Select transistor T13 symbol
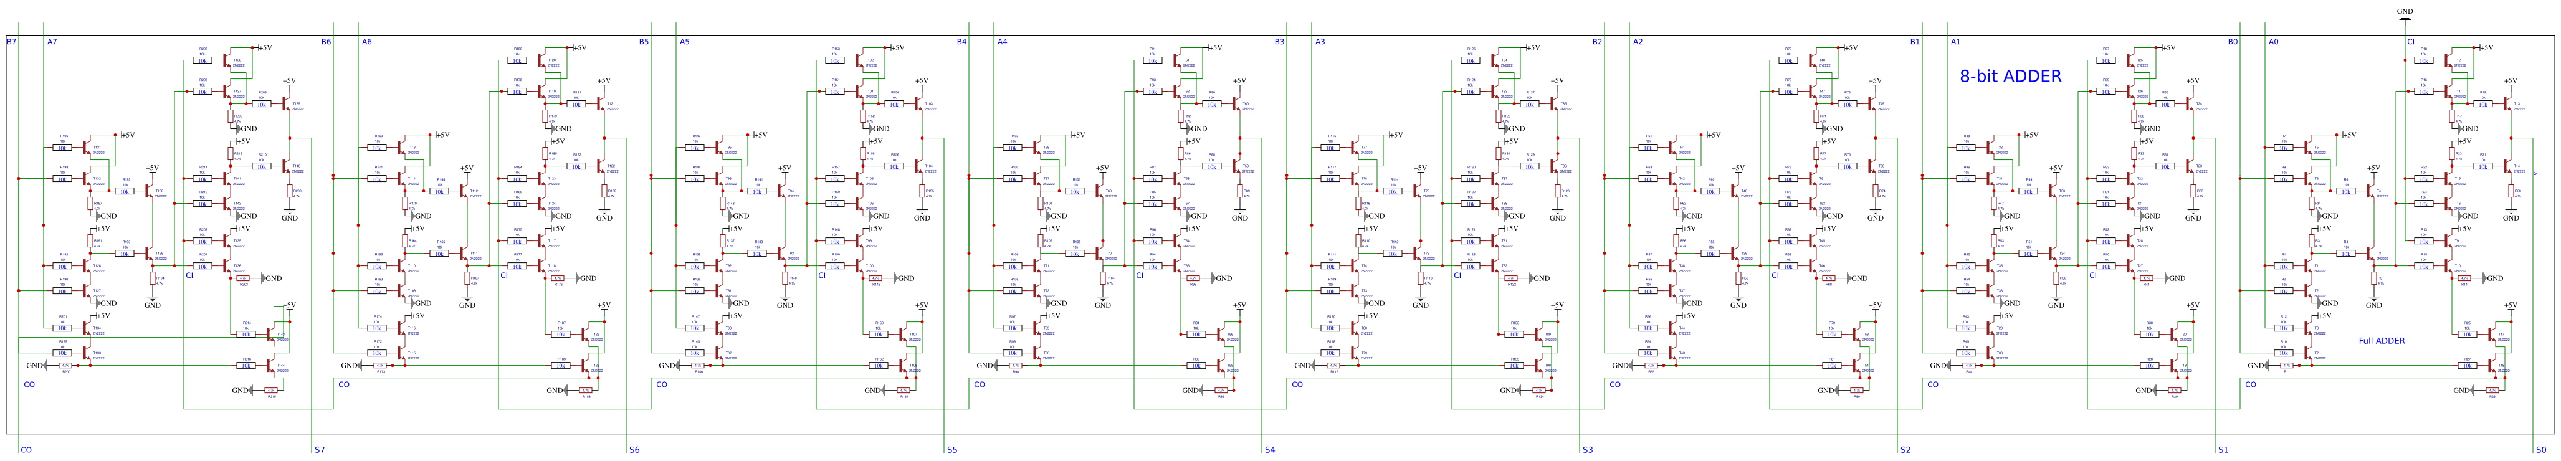The image size is (2561, 461). click(2507, 103)
